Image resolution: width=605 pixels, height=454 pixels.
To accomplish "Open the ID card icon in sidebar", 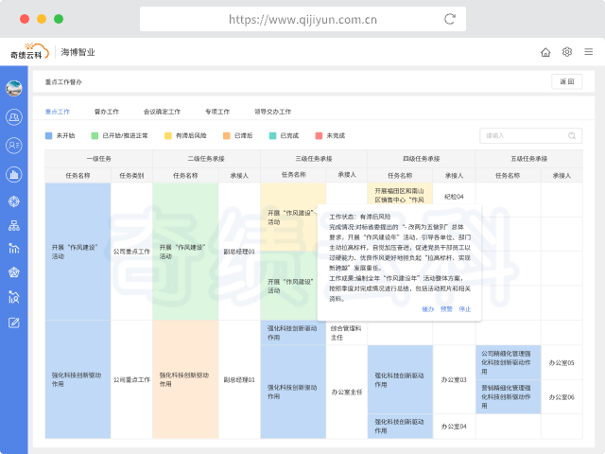I will [14, 145].
